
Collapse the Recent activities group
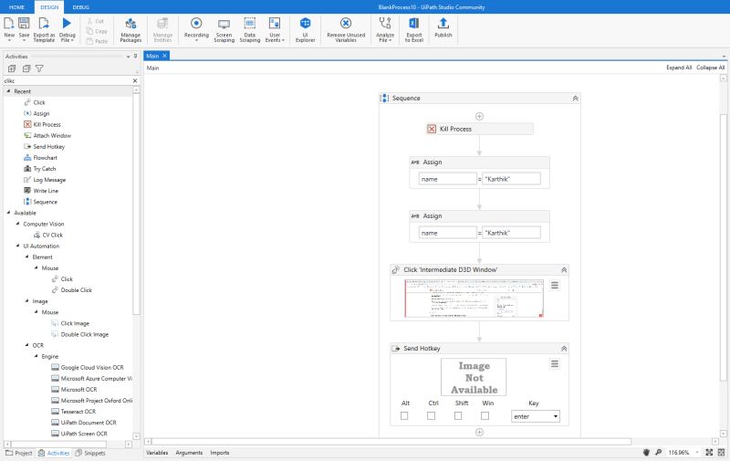pyautogui.click(x=8, y=91)
